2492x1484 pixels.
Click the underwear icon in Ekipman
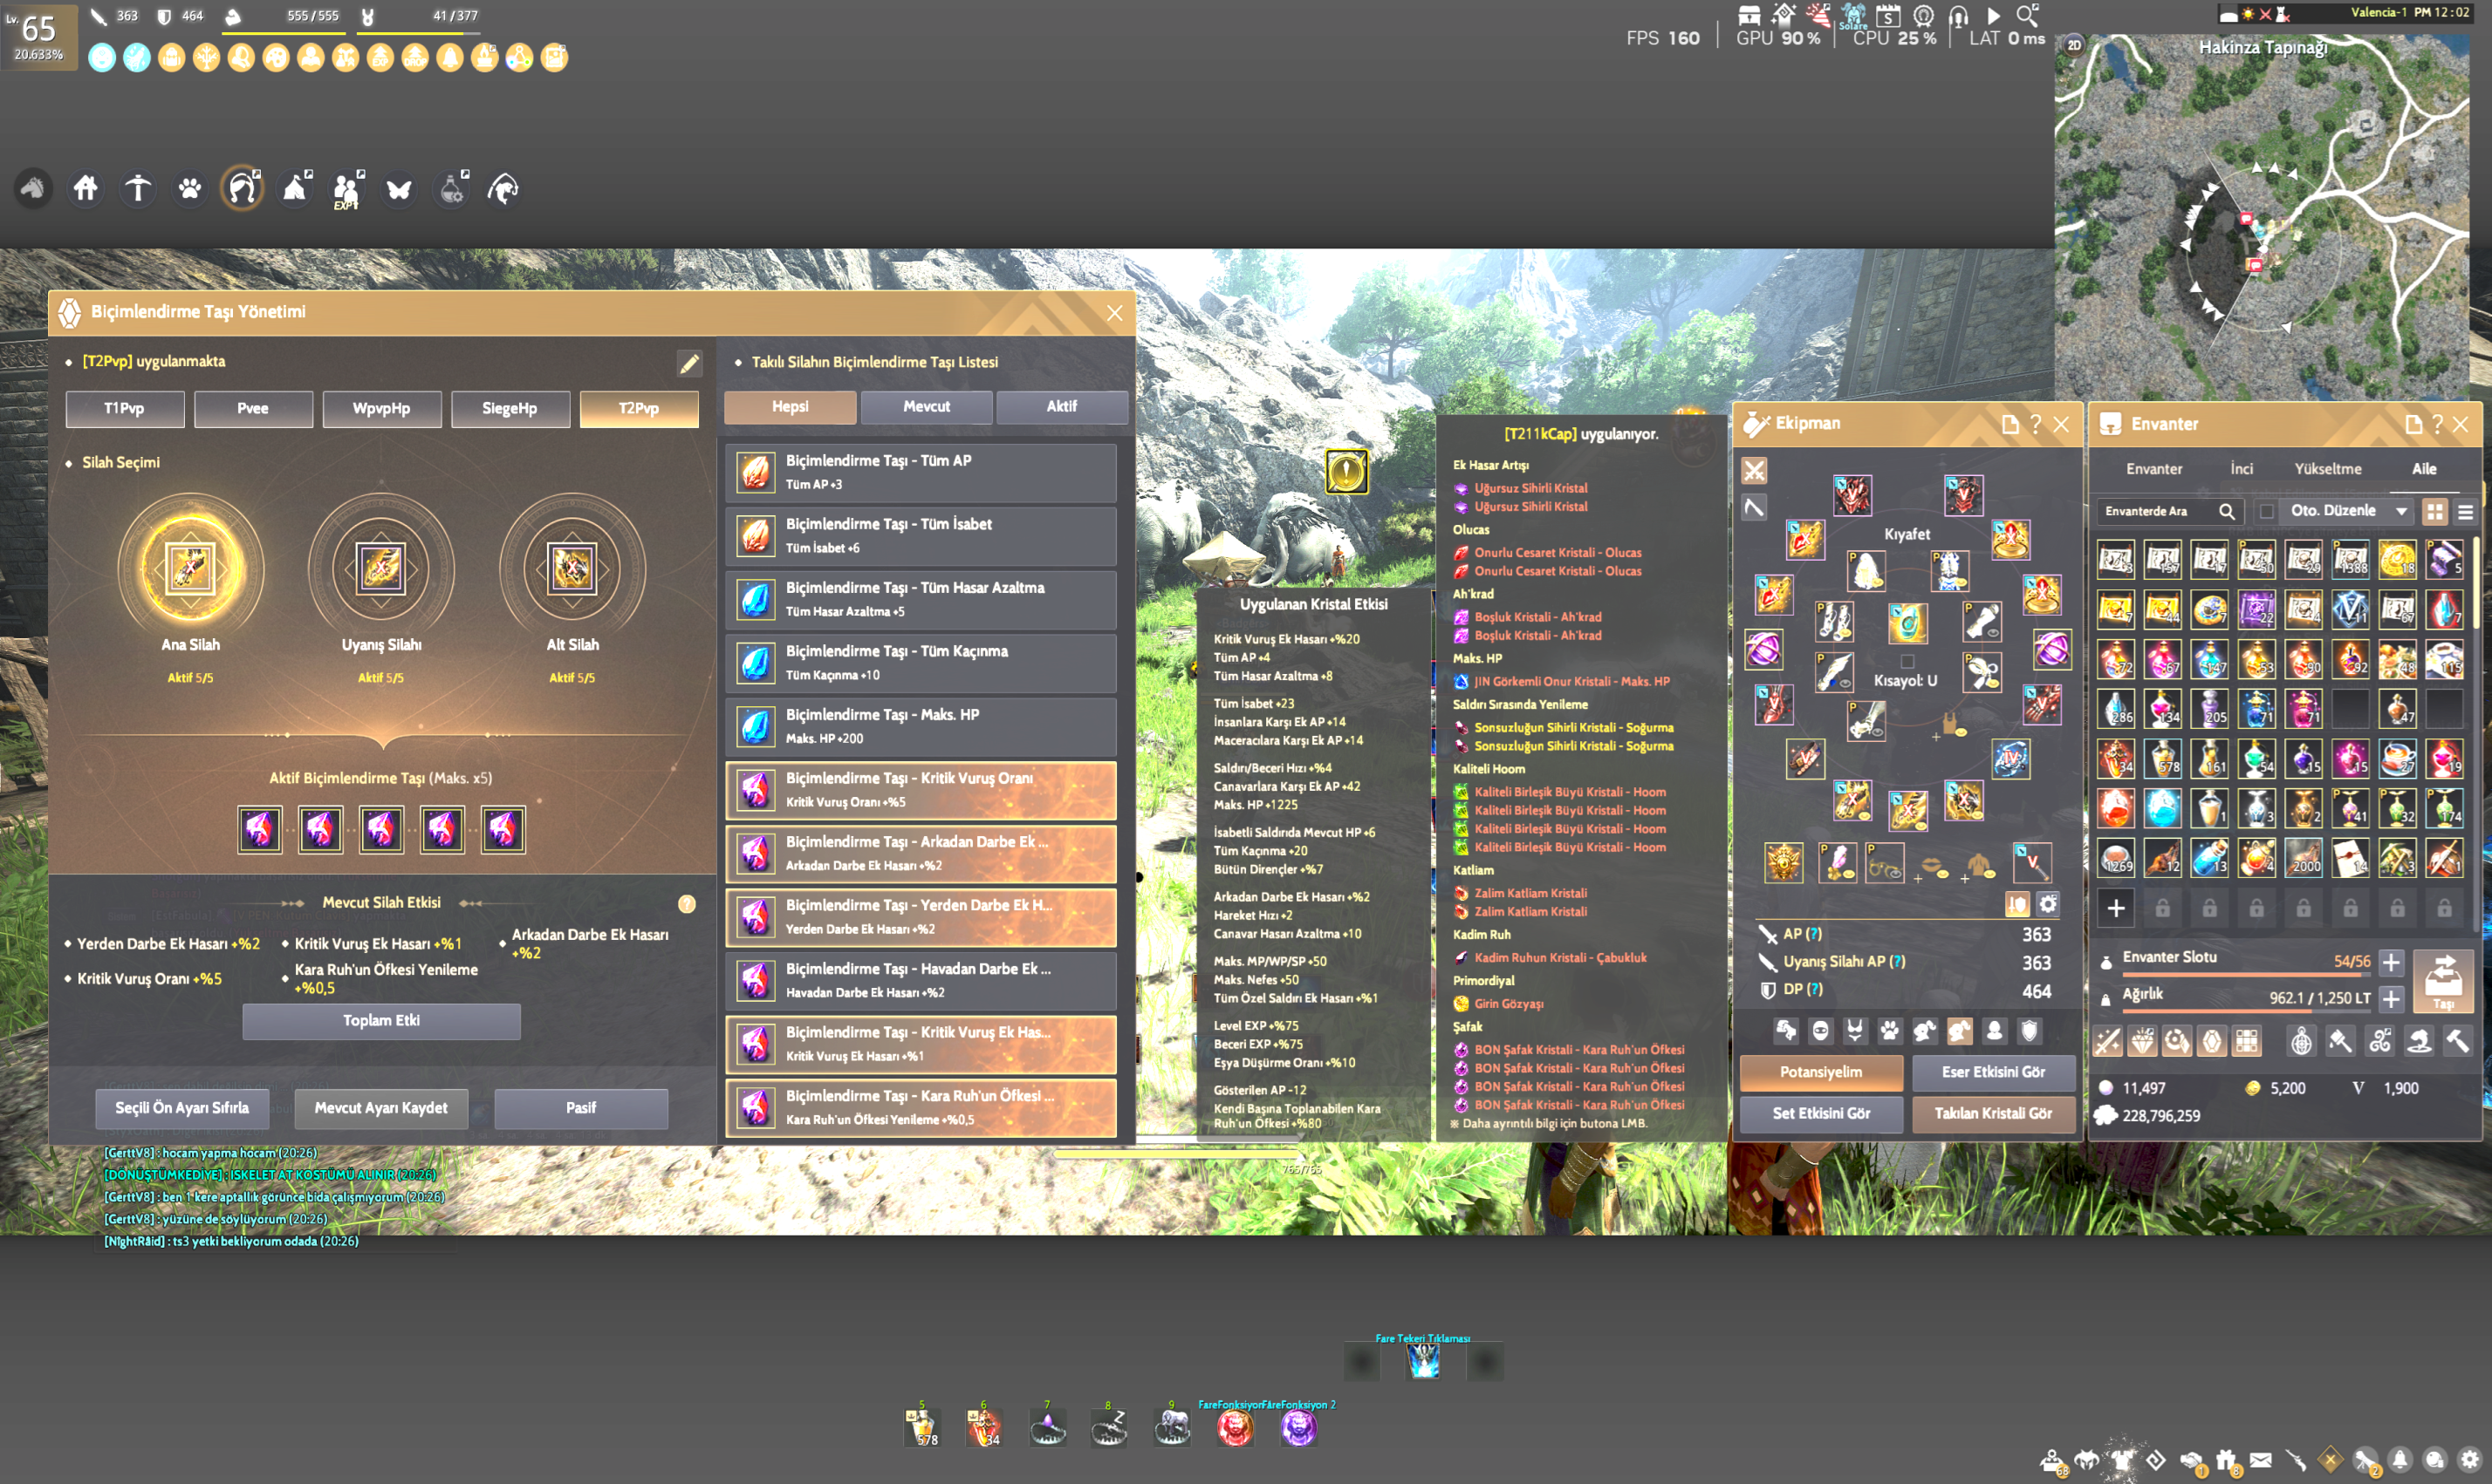pos(1855,1031)
